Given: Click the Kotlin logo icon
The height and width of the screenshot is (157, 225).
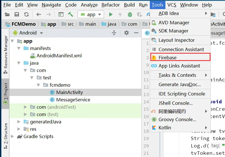Looking at the screenshot, I should pyautogui.click(x=154, y=128).
